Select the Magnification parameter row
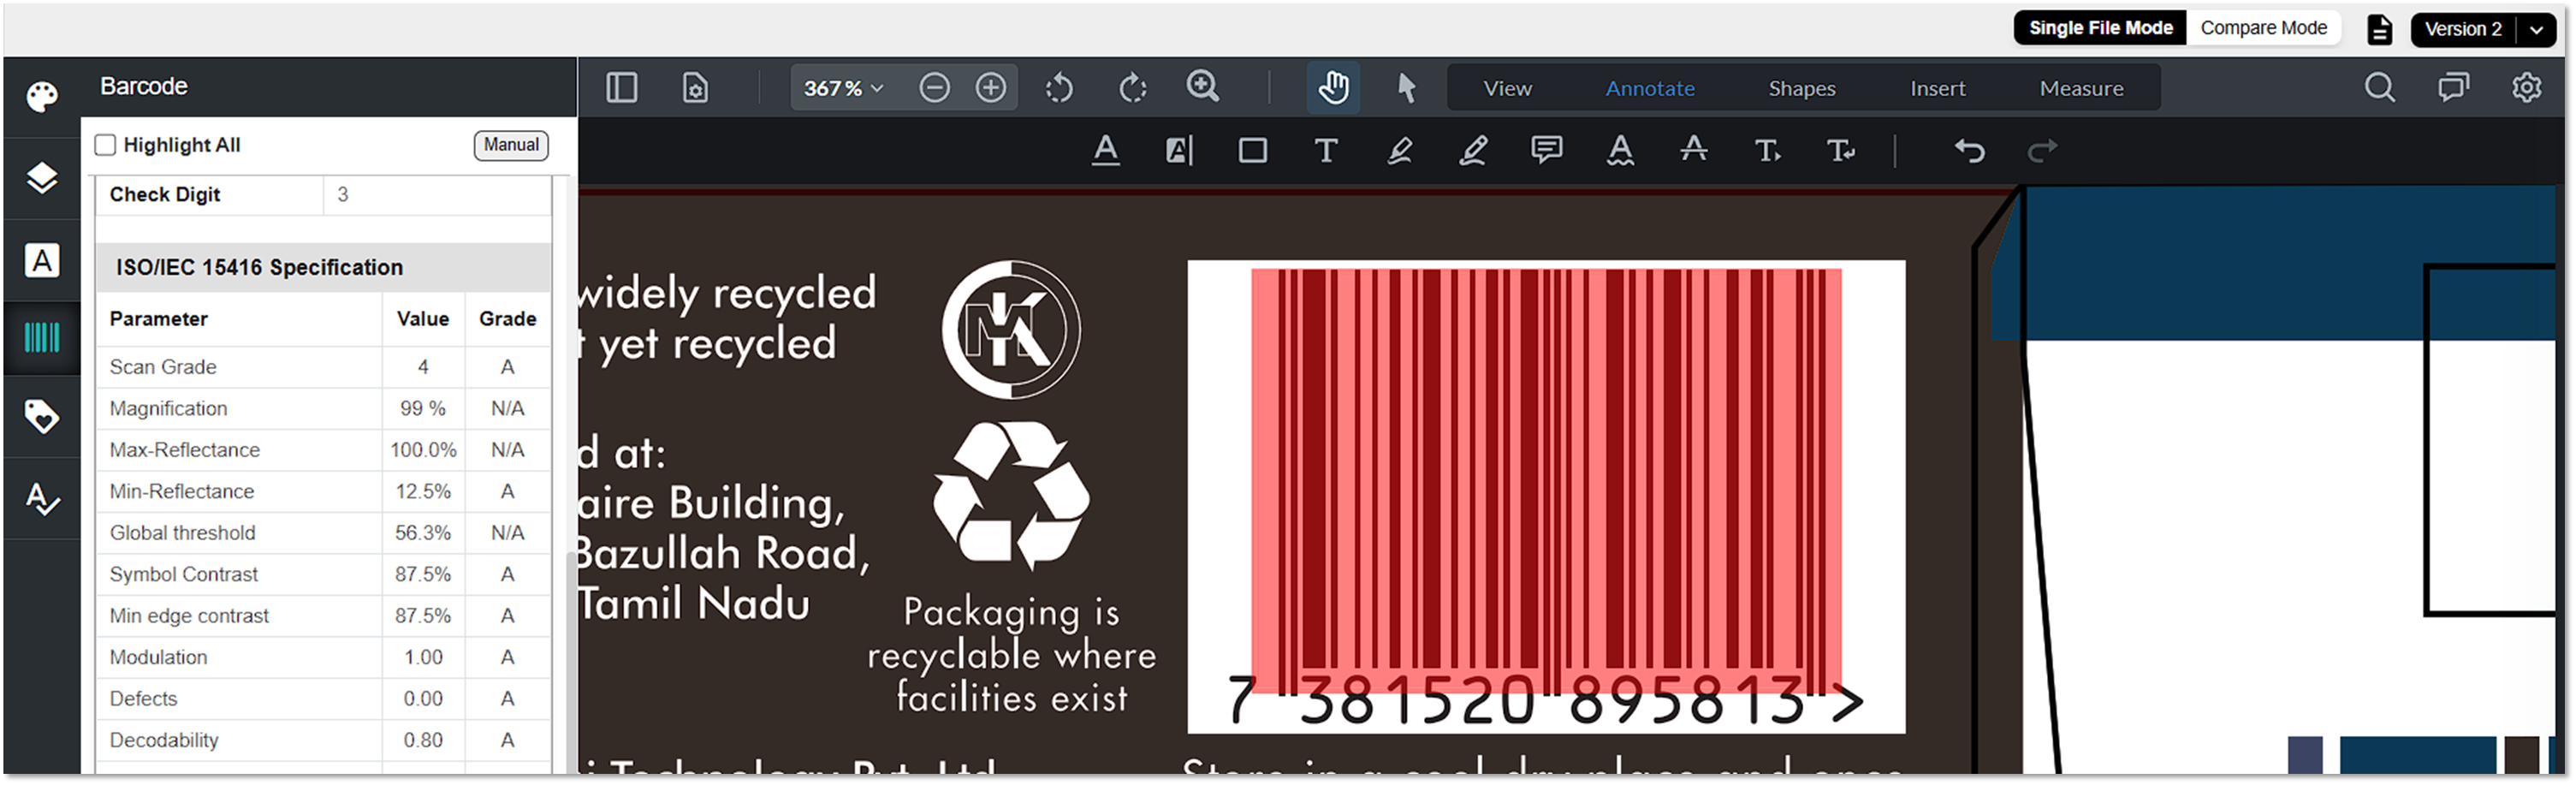 (324, 408)
